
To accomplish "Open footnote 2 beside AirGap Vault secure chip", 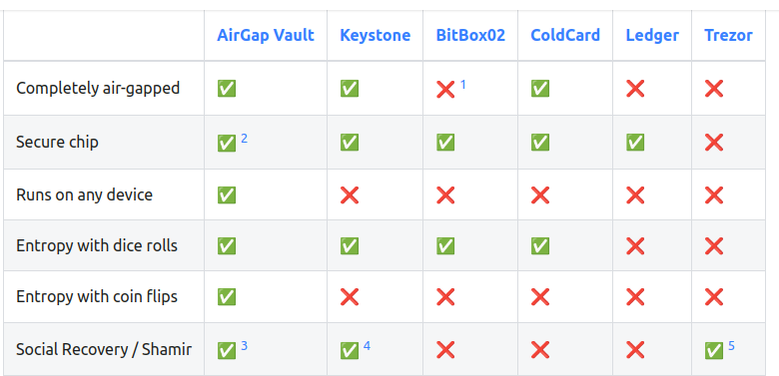I will (244, 139).
